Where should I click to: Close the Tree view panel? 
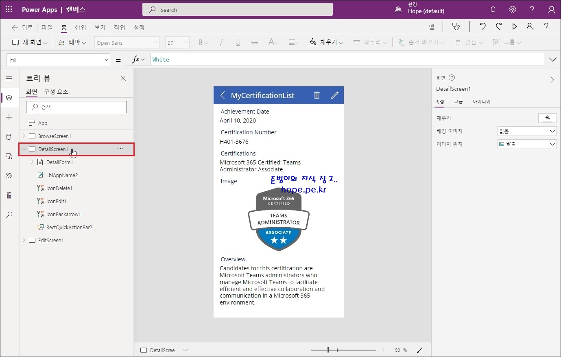click(x=123, y=78)
